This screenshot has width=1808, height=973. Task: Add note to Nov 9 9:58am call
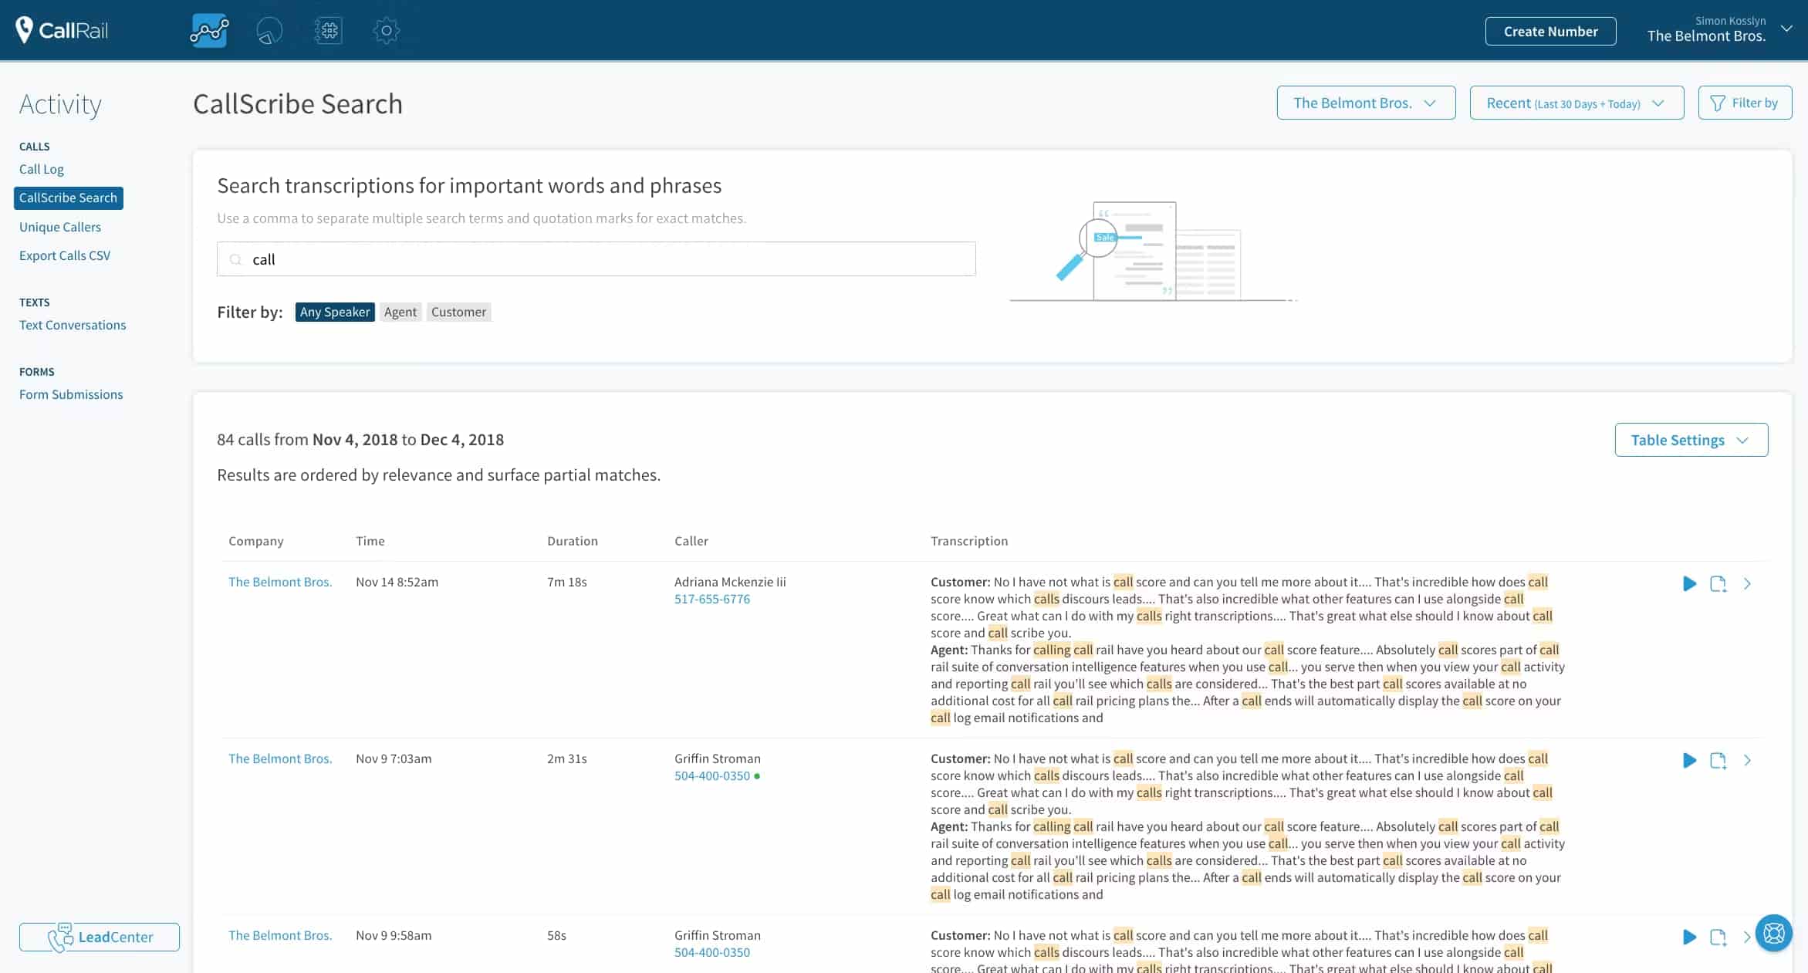click(x=1718, y=937)
